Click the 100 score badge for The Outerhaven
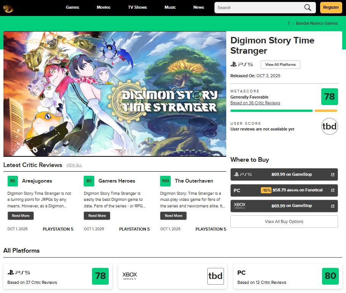Screen dimensions: 346x293 [165, 181]
